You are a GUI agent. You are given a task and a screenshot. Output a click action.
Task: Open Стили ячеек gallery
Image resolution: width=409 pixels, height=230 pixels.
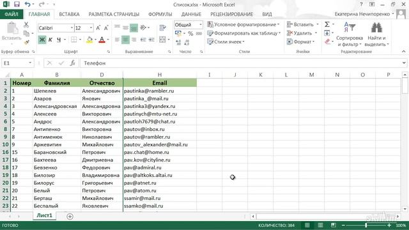pos(226,42)
